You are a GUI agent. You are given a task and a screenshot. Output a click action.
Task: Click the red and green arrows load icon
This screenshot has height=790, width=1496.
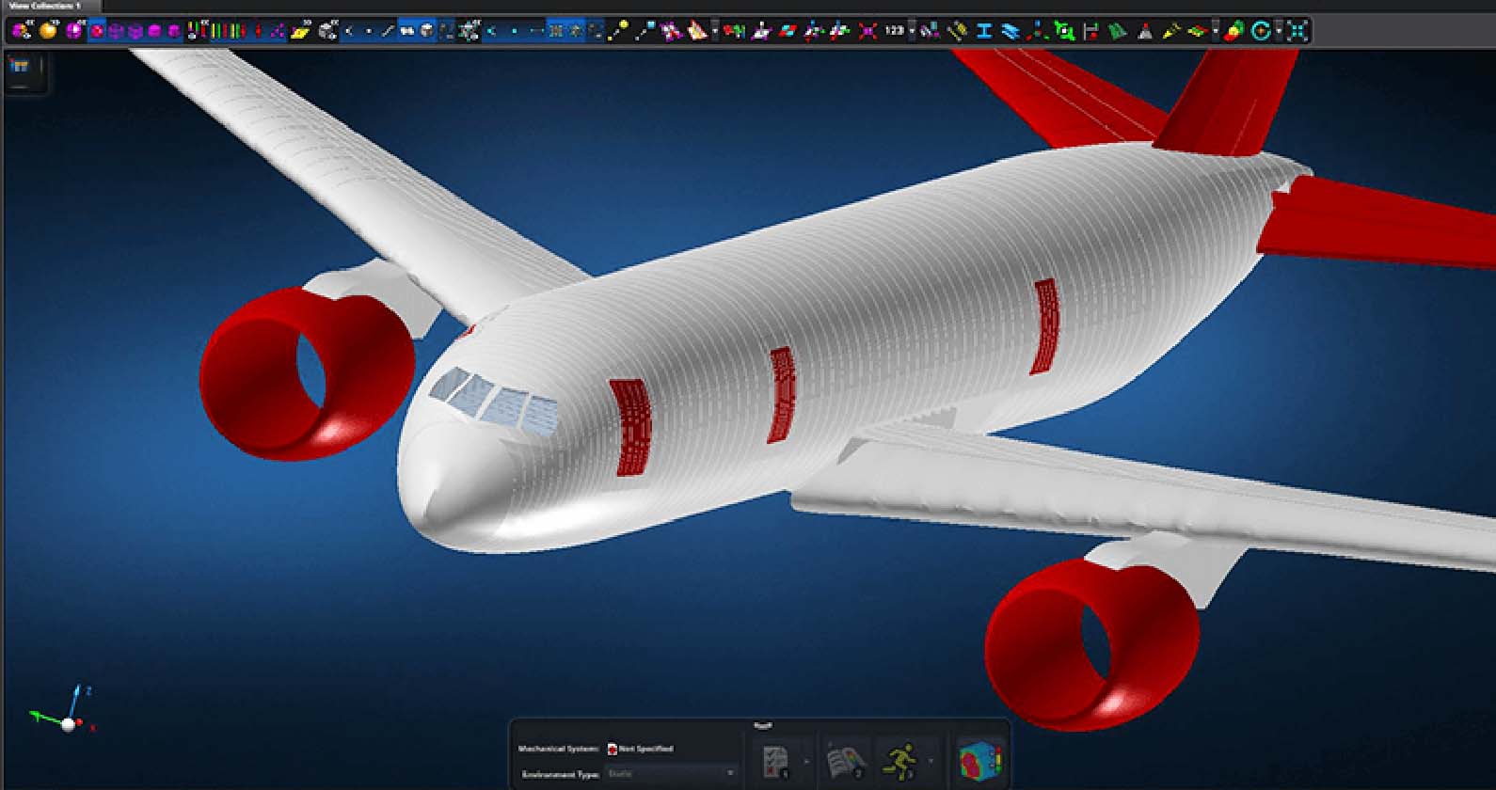pos(733,31)
